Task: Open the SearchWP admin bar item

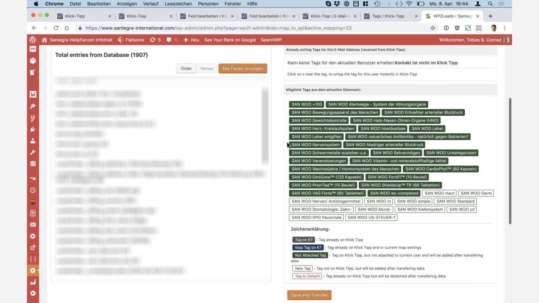Action: 271,40
